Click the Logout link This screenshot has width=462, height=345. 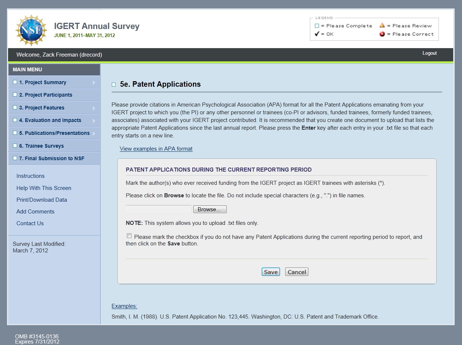[429, 53]
